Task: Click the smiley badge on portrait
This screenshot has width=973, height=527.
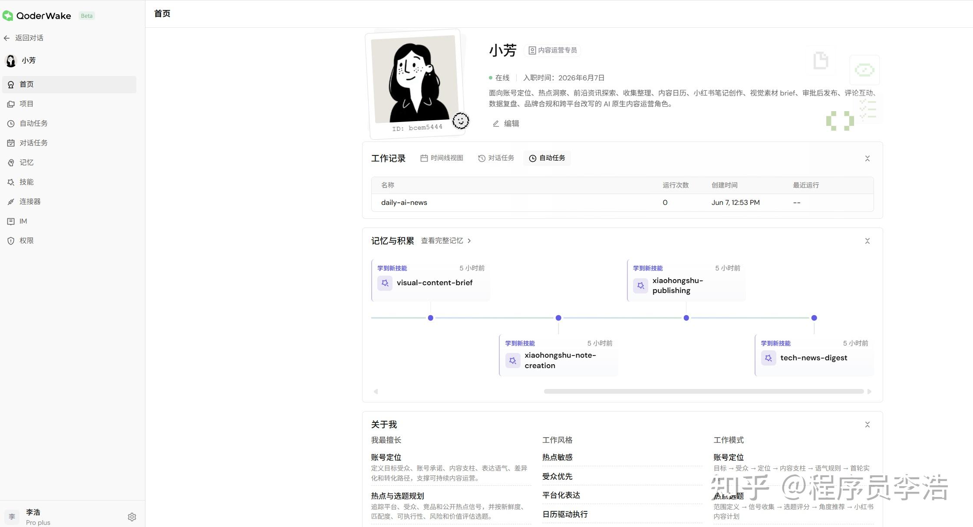Action: [461, 121]
